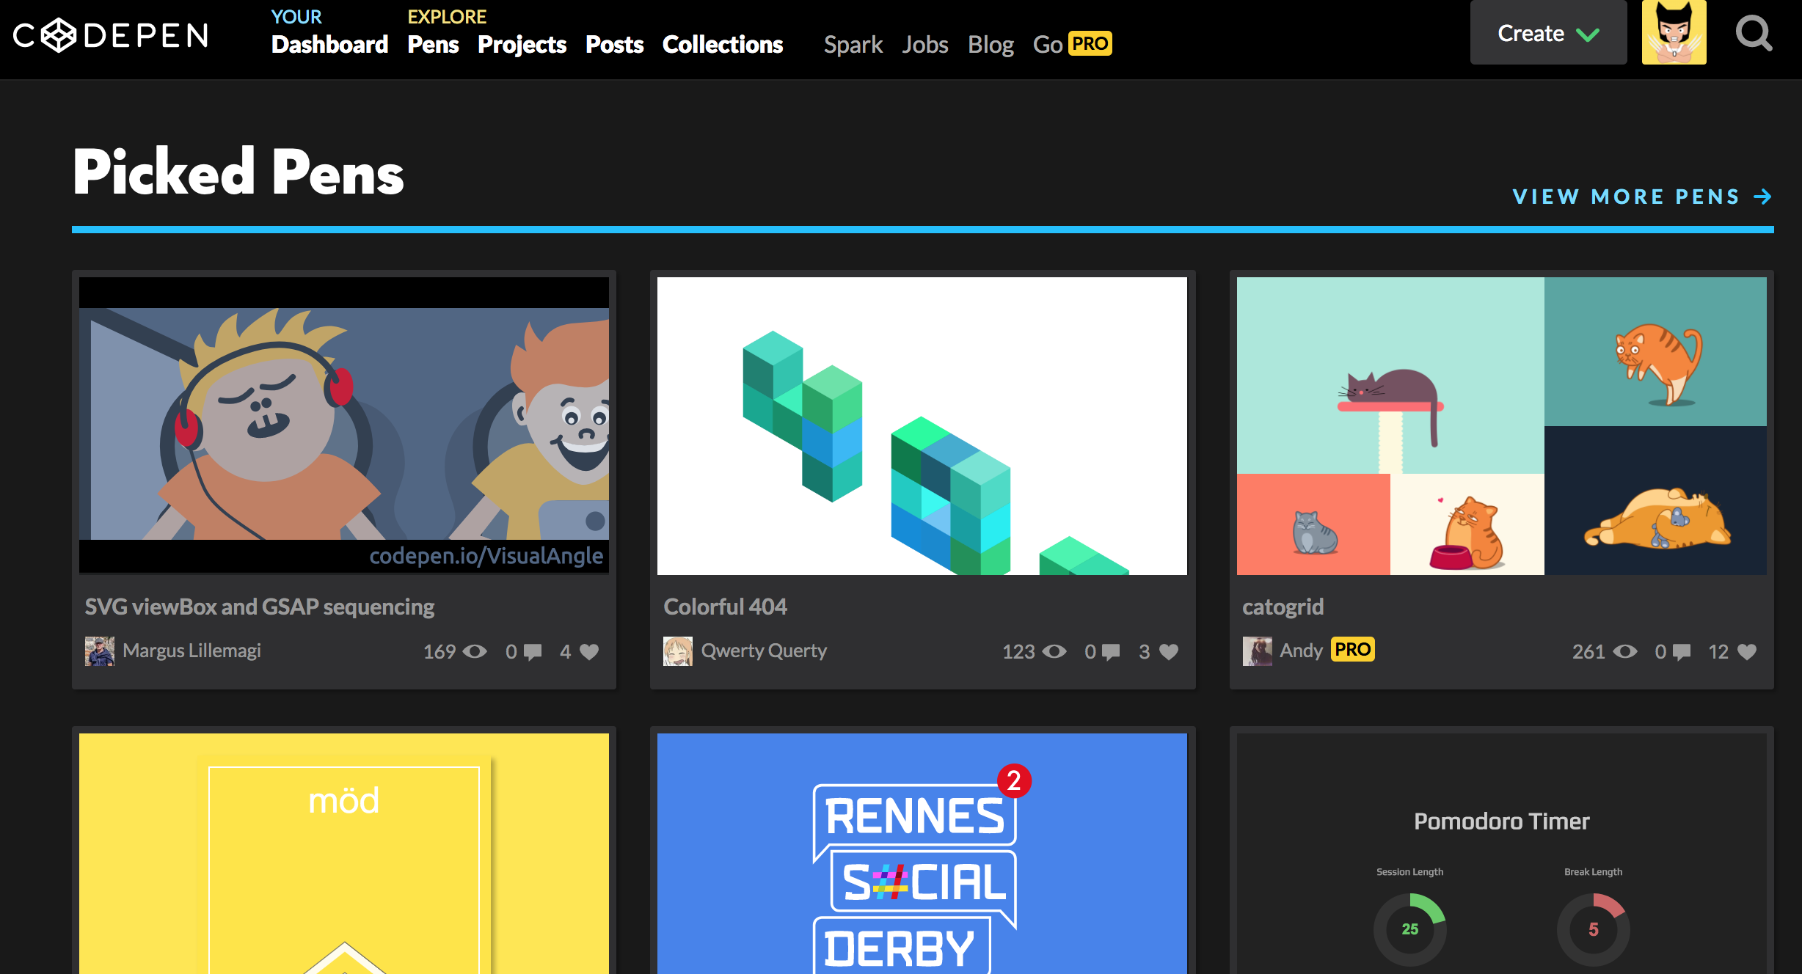Click heart icon on catogrid pen

coord(1747,652)
